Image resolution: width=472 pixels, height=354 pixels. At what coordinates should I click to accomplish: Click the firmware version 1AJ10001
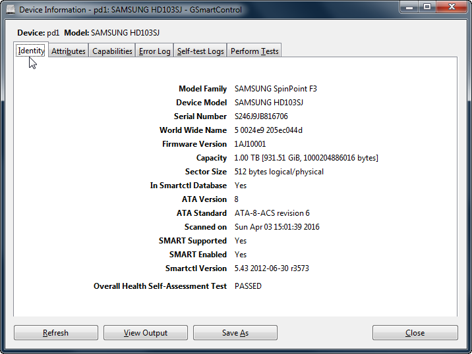250,144
